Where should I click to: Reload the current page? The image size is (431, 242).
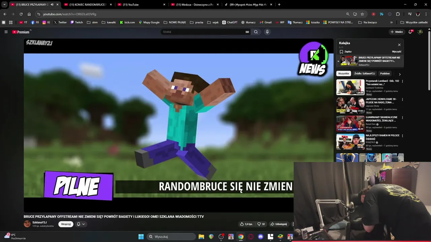pos(21,14)
